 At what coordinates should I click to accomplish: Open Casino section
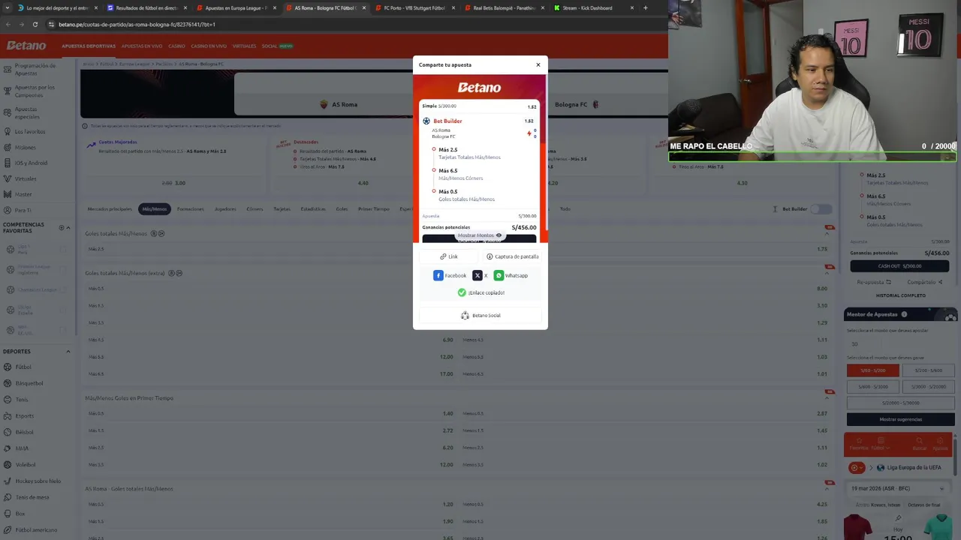176,46
